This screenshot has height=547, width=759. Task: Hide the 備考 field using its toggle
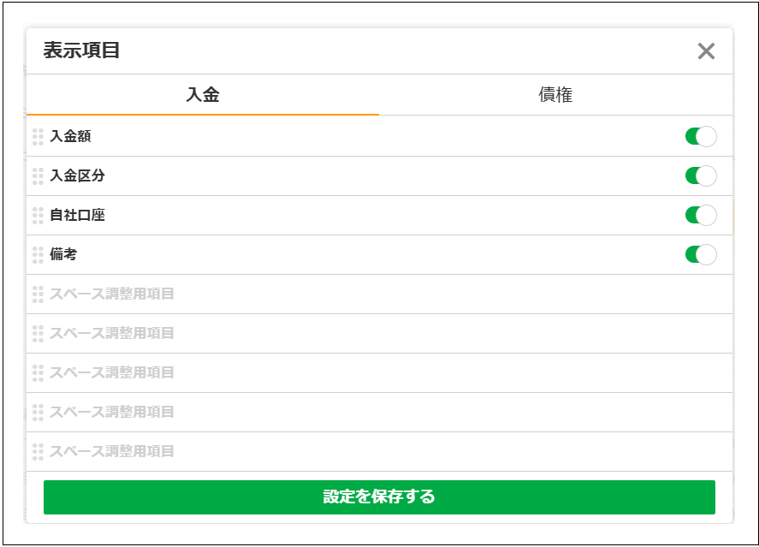[x=700, y=255]
